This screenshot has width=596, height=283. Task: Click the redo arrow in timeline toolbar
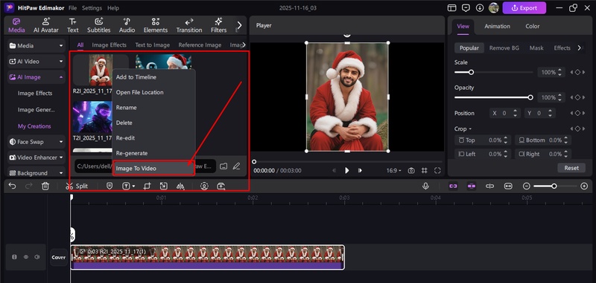(28, 186)
